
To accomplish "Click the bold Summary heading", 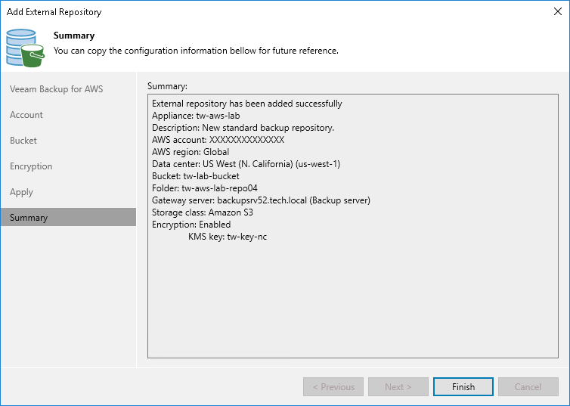I will tap(74, 36).
